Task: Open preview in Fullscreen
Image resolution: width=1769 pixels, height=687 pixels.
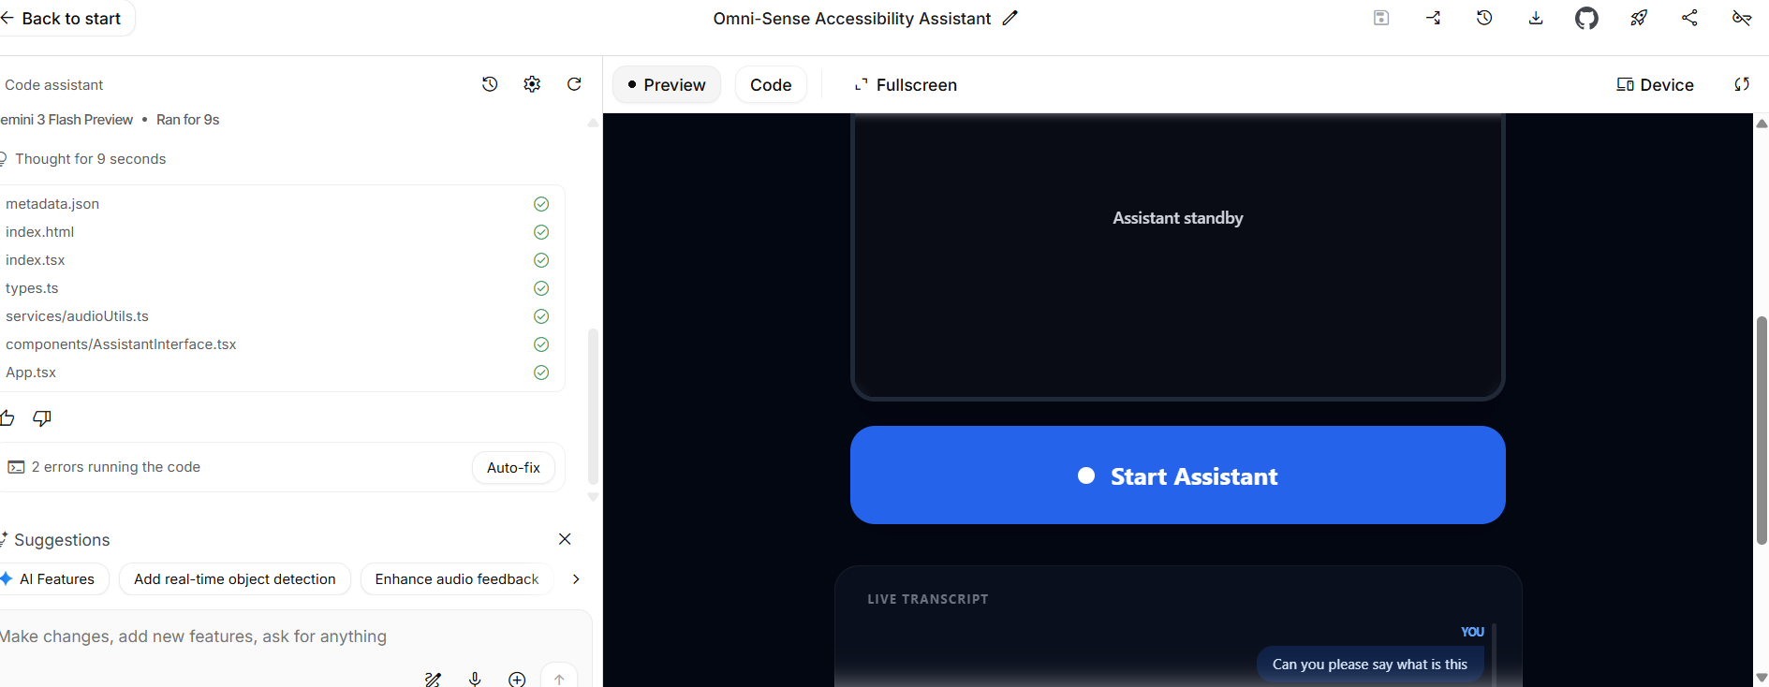Action: [x=906, y=85]
